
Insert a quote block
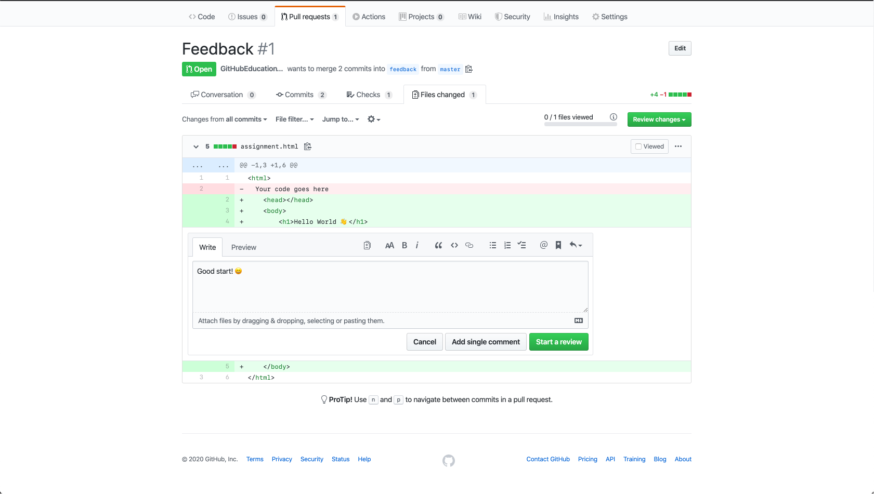click(438, 246)
